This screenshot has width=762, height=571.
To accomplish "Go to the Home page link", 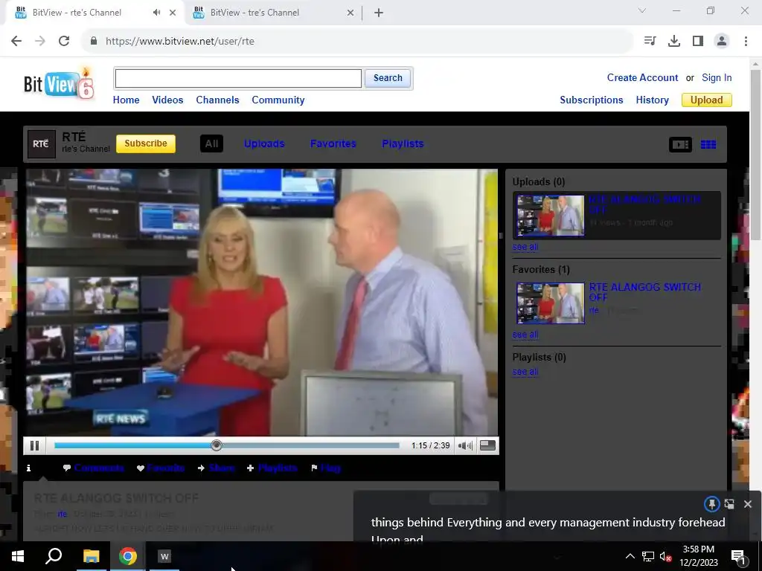I will [x=127, y=100].
